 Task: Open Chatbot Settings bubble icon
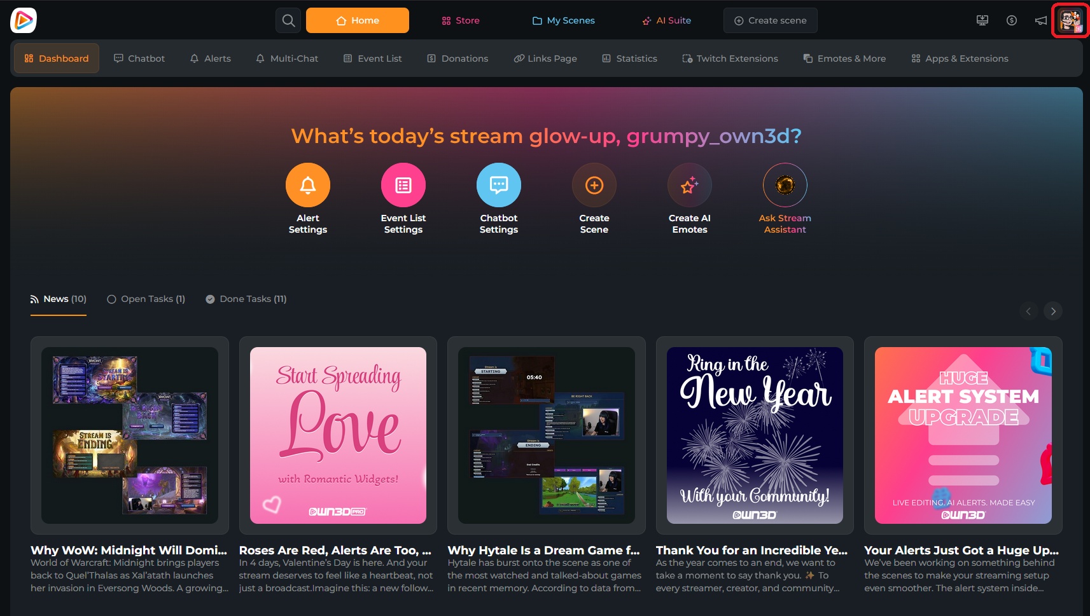[x=499, y=185]
